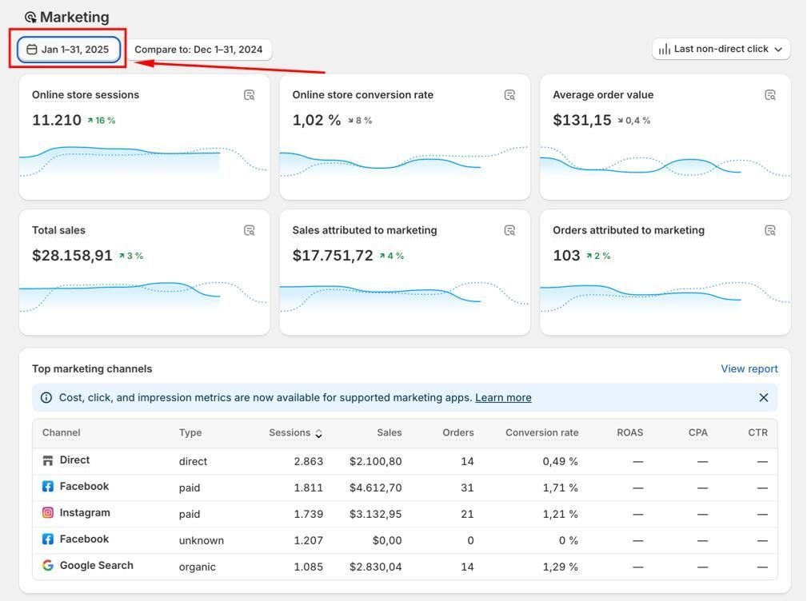Click the Online store sessions trend chart
The image size is (807, 601).
tap(144, 162)
